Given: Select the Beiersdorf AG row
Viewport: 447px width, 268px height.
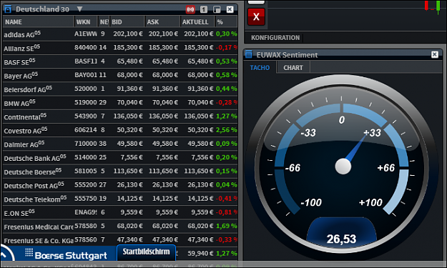Looking at the screenshot, I should (120, 89).
